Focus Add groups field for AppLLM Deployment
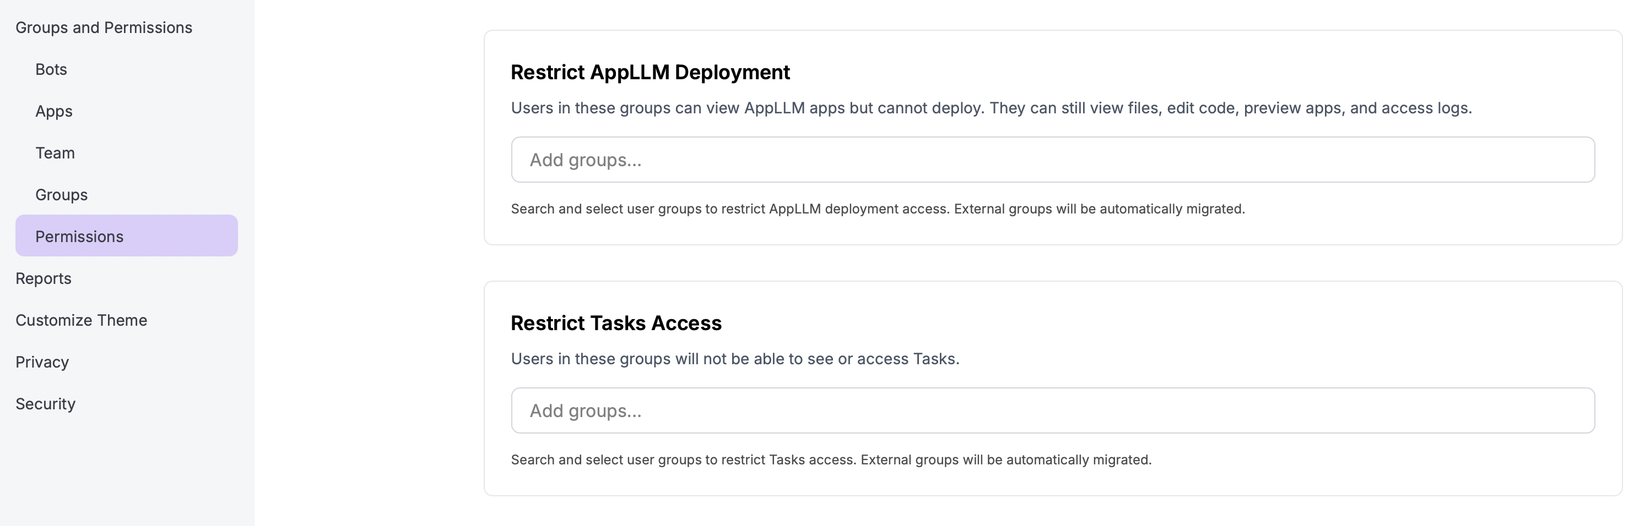 pos(1052,160)
